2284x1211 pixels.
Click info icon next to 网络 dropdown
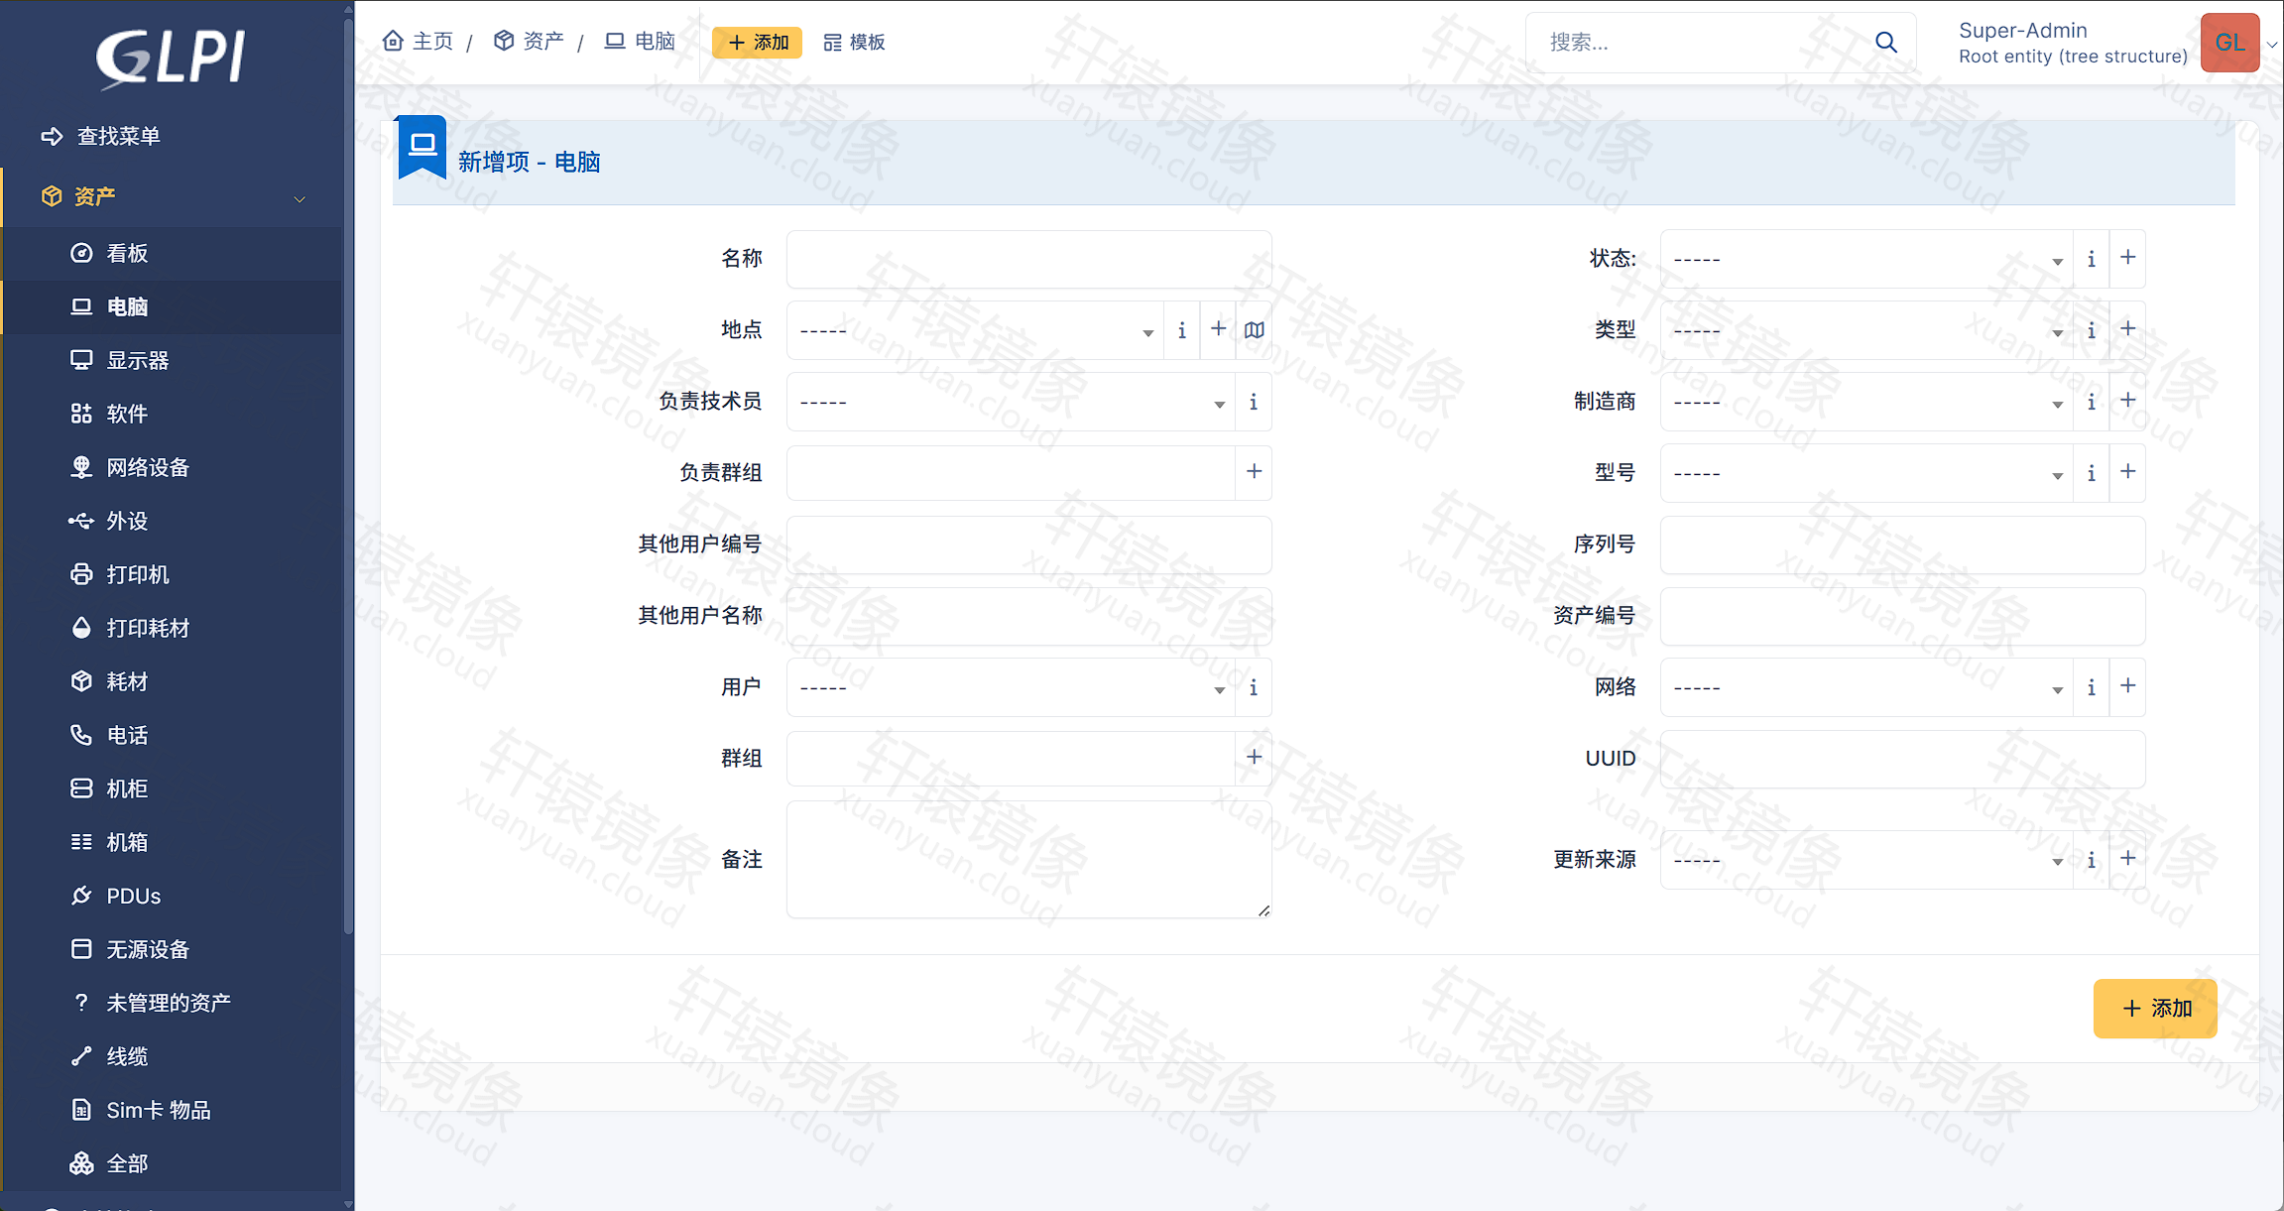2092,687
